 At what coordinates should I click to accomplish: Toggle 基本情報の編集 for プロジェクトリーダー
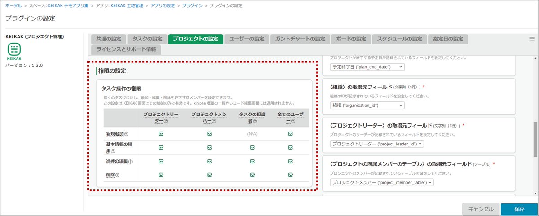161,147
